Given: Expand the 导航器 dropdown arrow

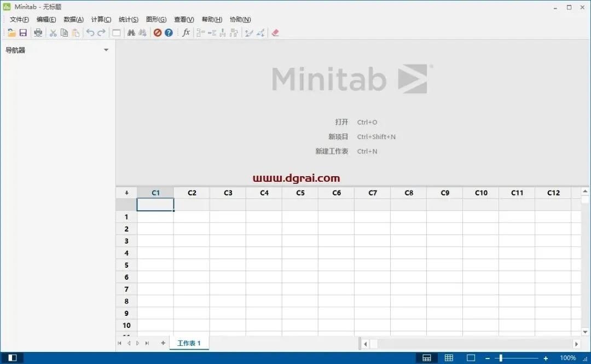Looking at the screenshot, I should [106, 50].
